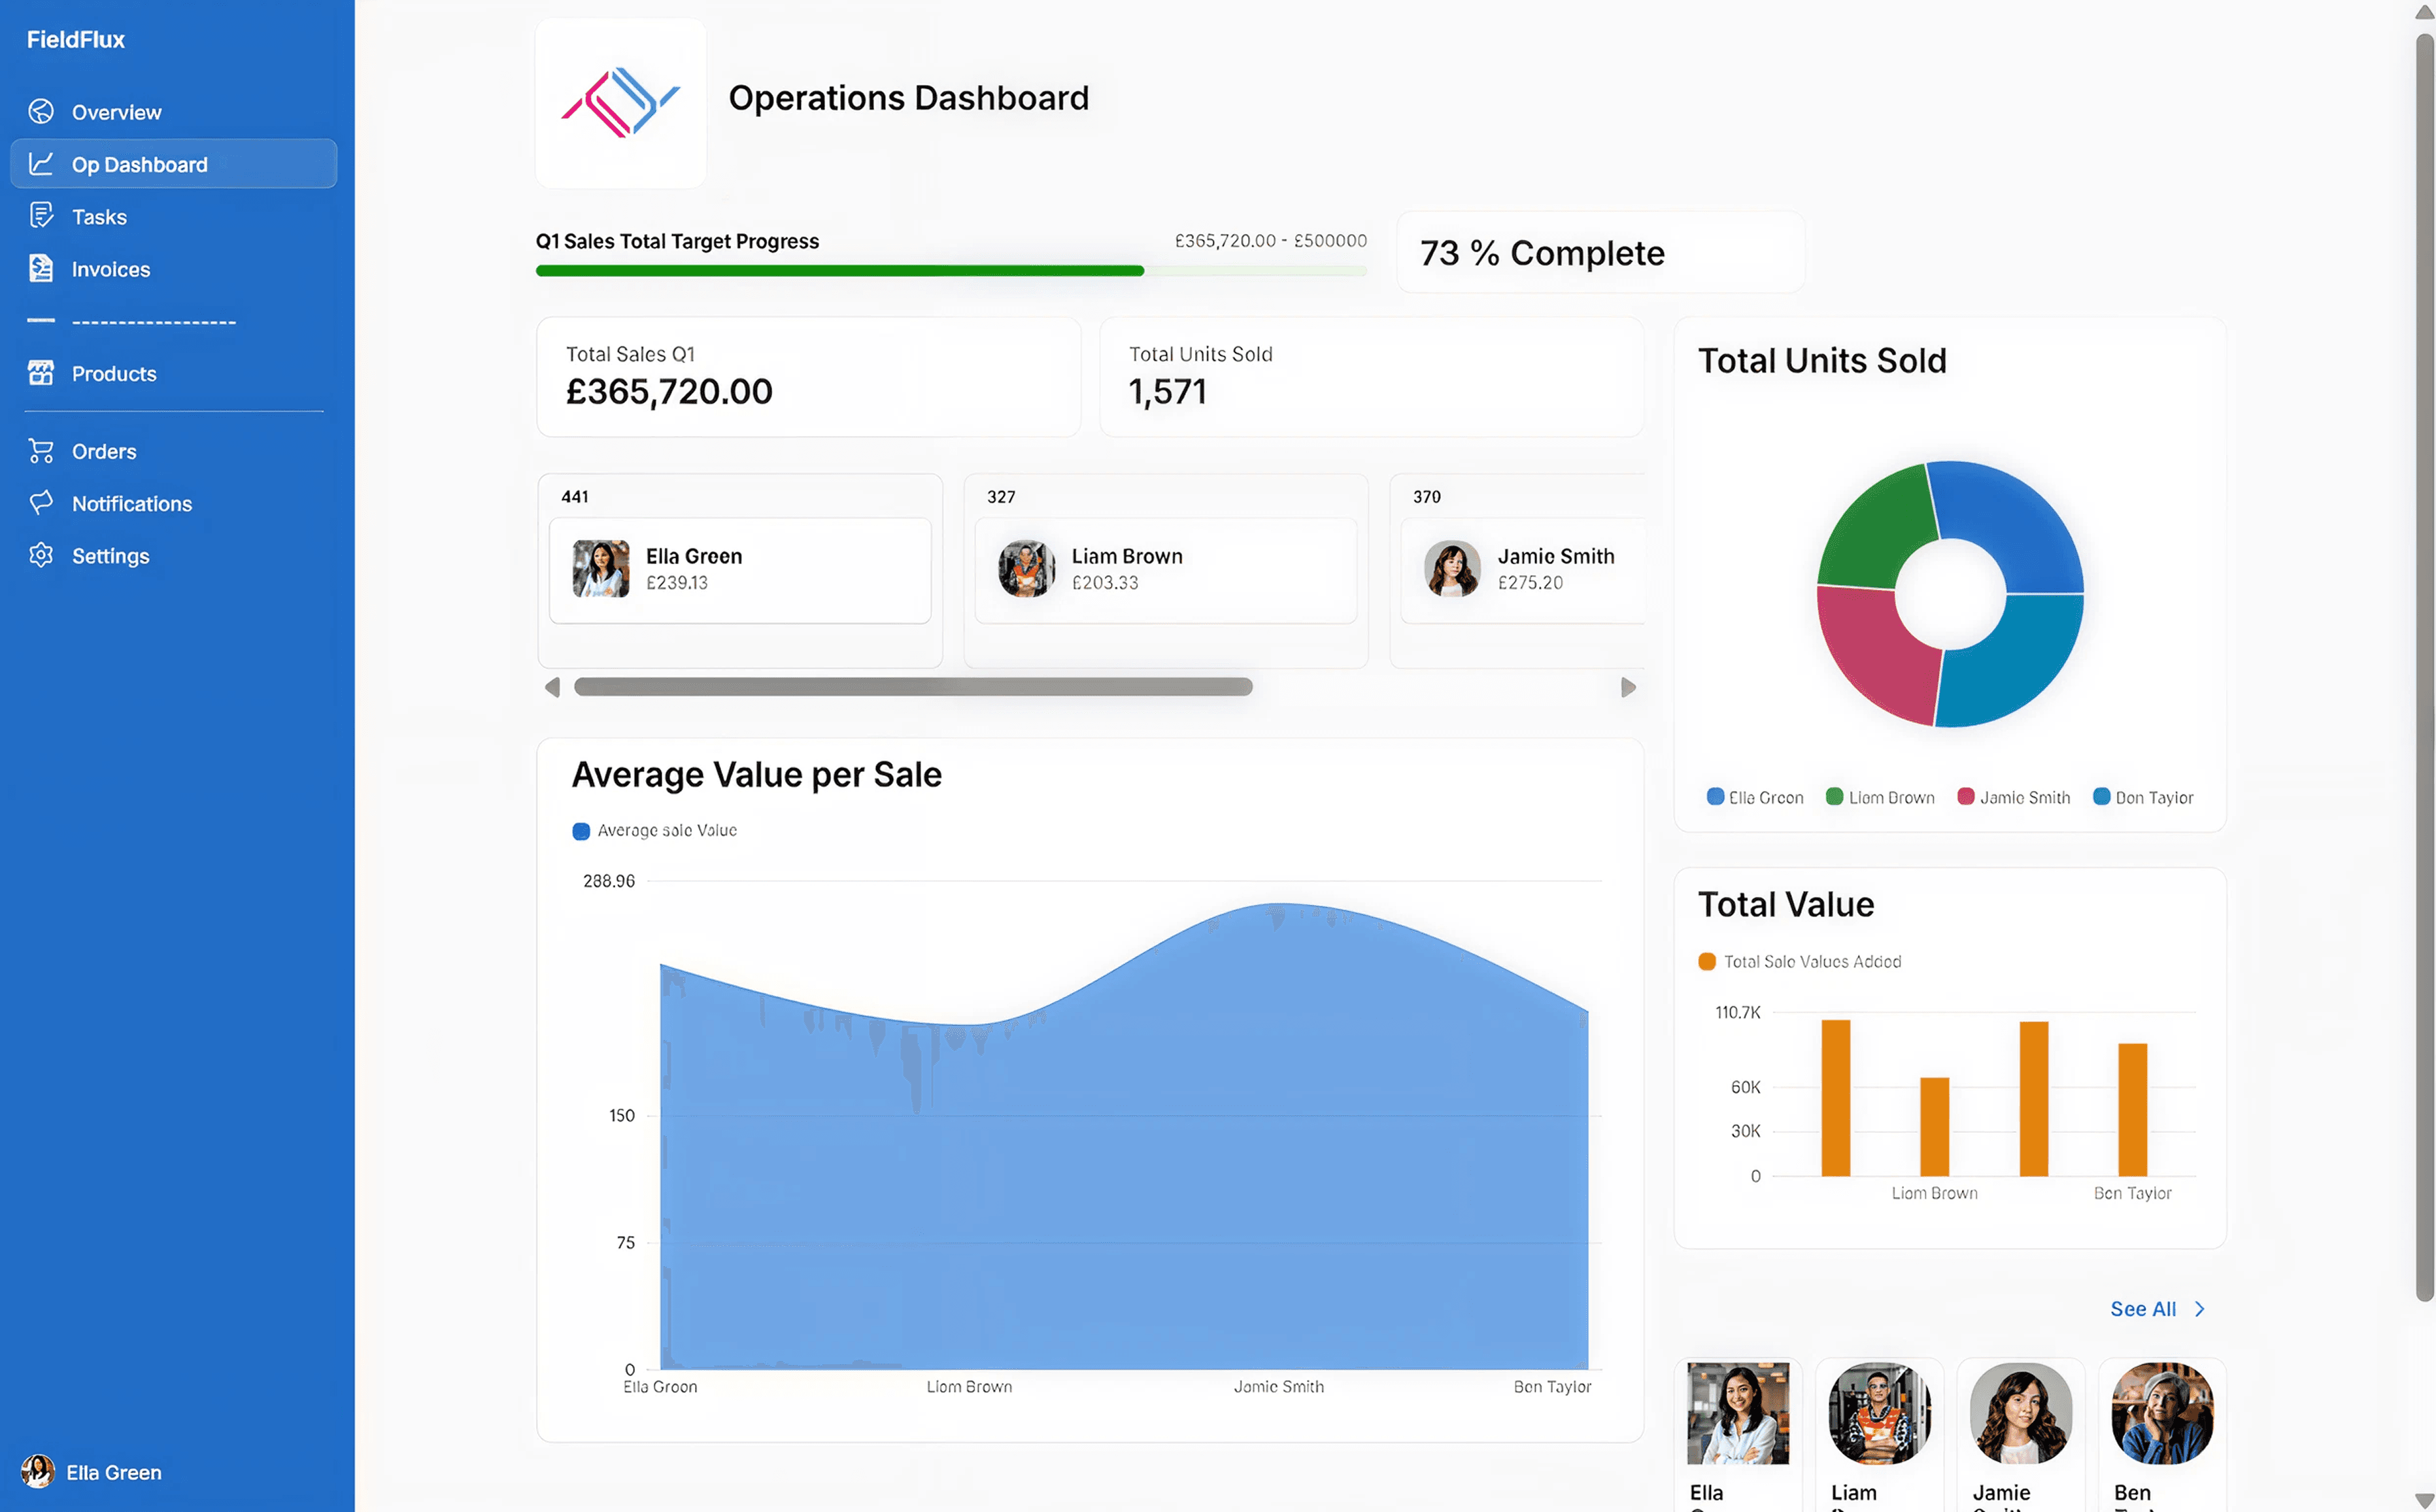Click Liam's profile photo thumbnail

point(1878,1412)
